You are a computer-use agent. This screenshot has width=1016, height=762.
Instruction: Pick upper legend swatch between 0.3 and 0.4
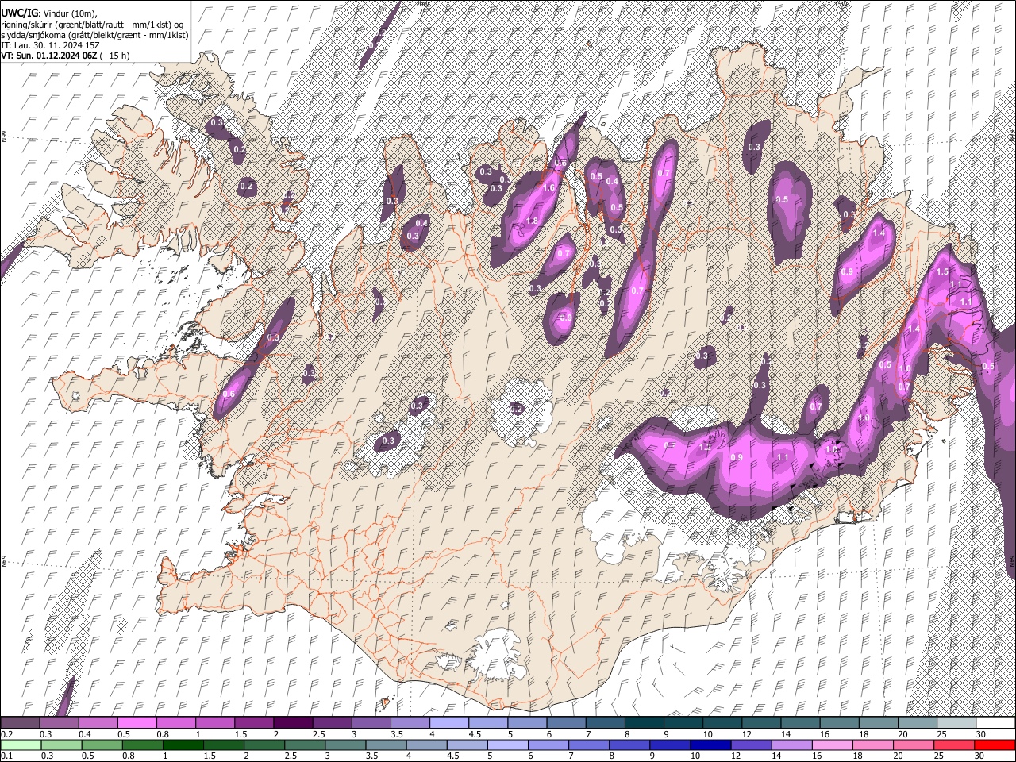[59, 722]
